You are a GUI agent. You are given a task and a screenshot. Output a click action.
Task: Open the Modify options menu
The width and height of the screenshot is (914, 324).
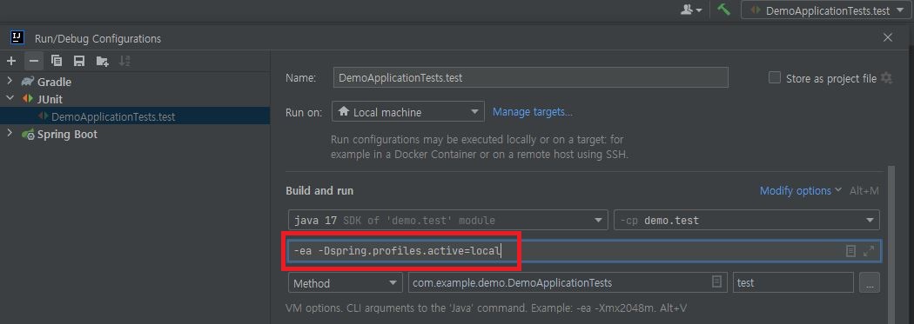point(800,190)
